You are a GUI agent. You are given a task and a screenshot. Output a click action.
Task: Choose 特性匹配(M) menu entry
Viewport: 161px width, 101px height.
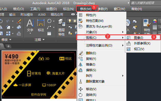point(102,21)
